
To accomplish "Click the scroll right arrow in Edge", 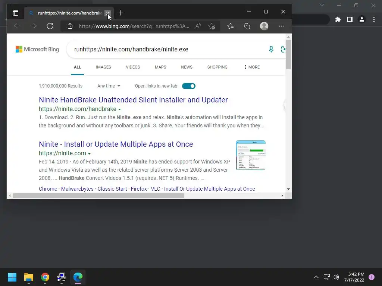I will click(282, 196).
